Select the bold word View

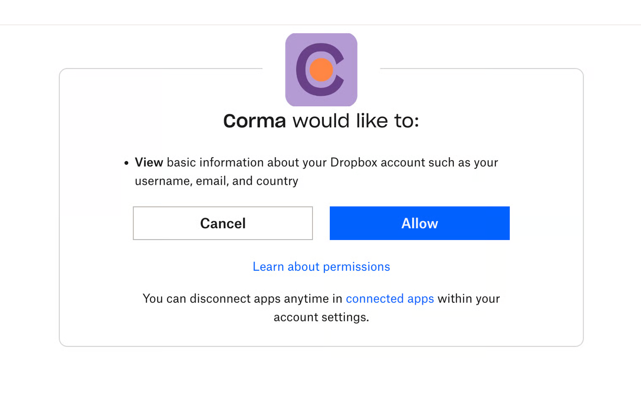(x=149, y=162)
